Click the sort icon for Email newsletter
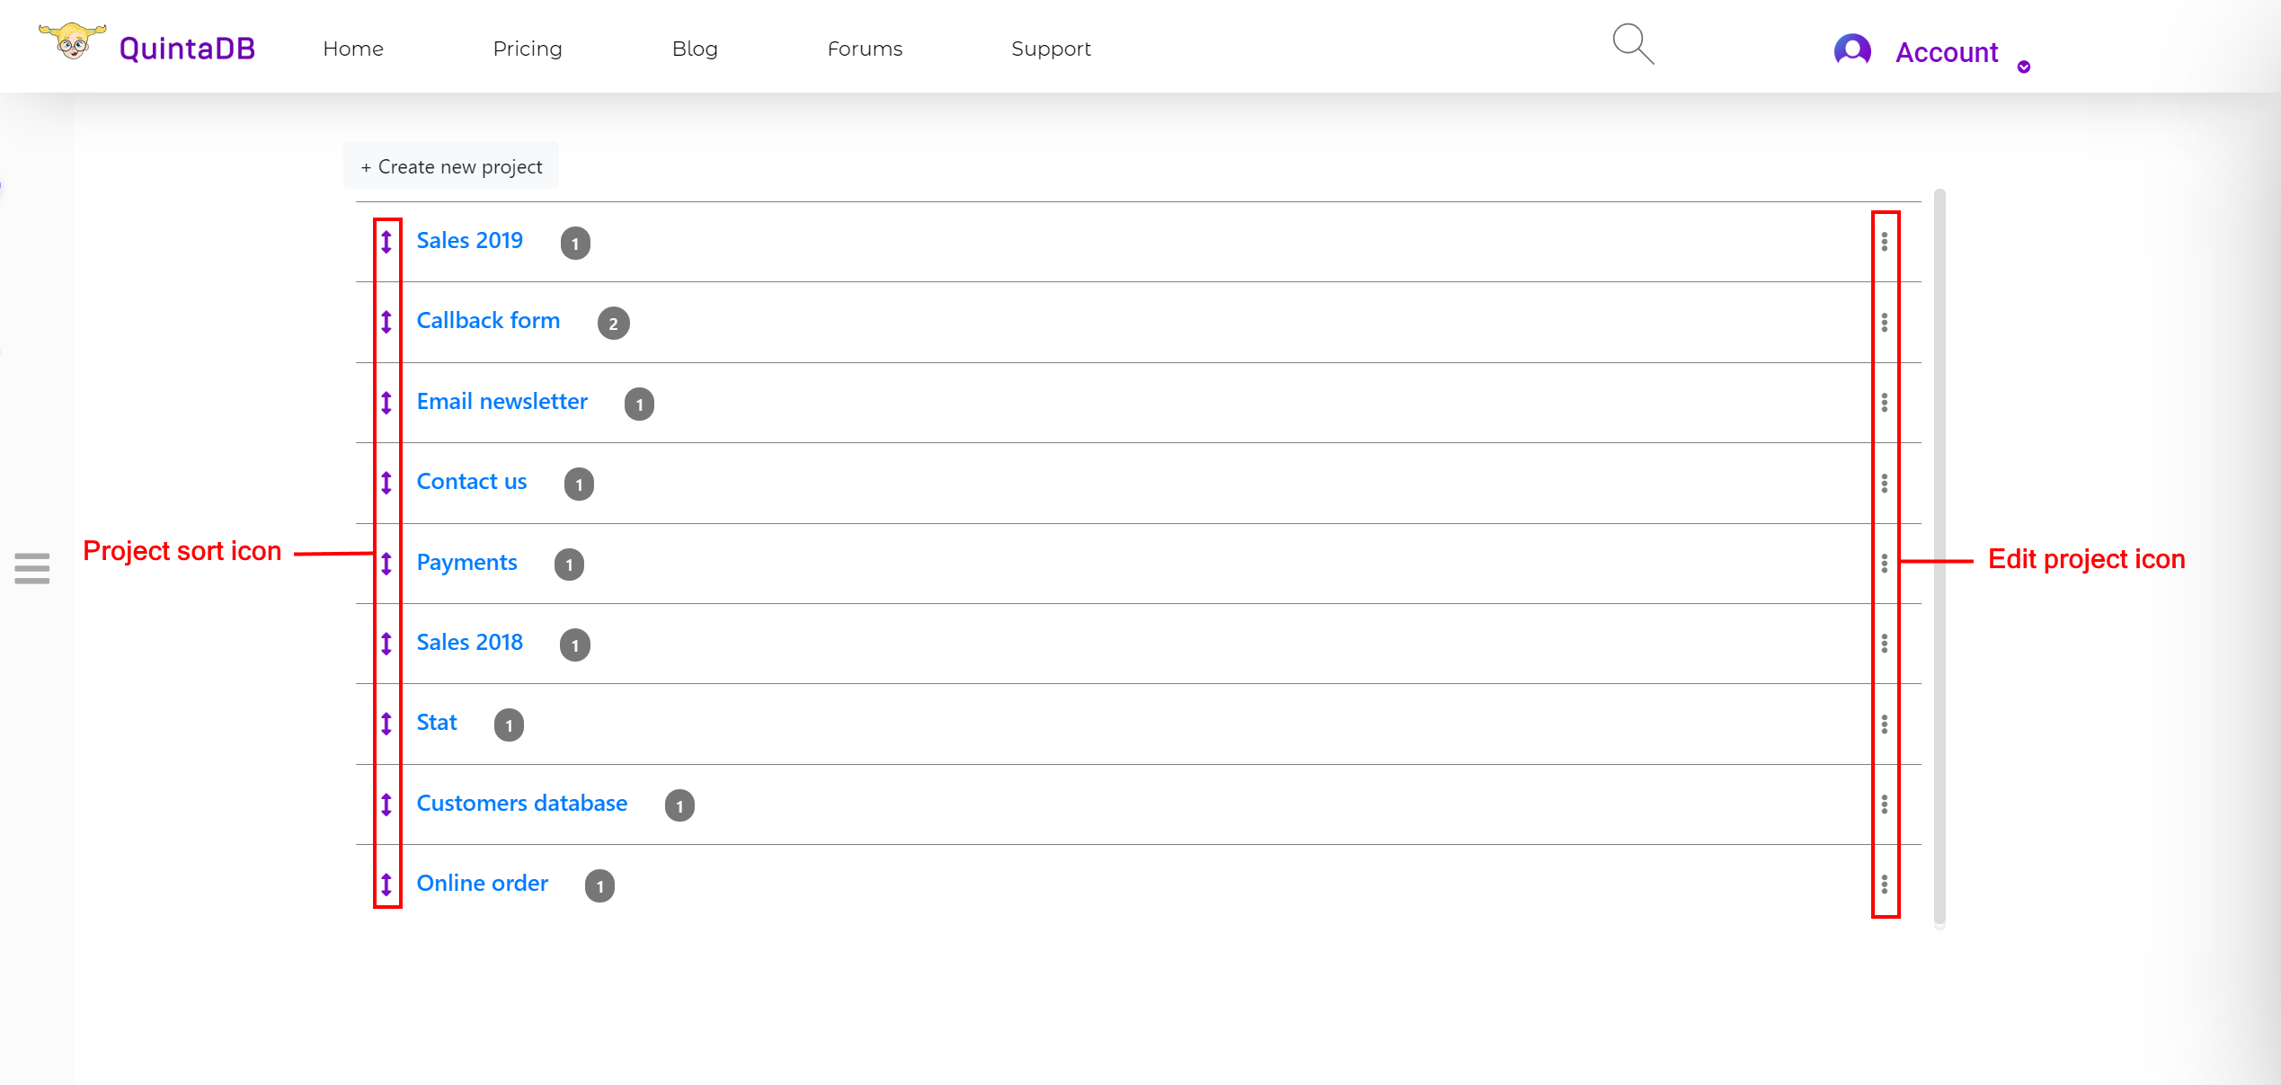The image size is (2281, 1085). click(x=386, y=403)
